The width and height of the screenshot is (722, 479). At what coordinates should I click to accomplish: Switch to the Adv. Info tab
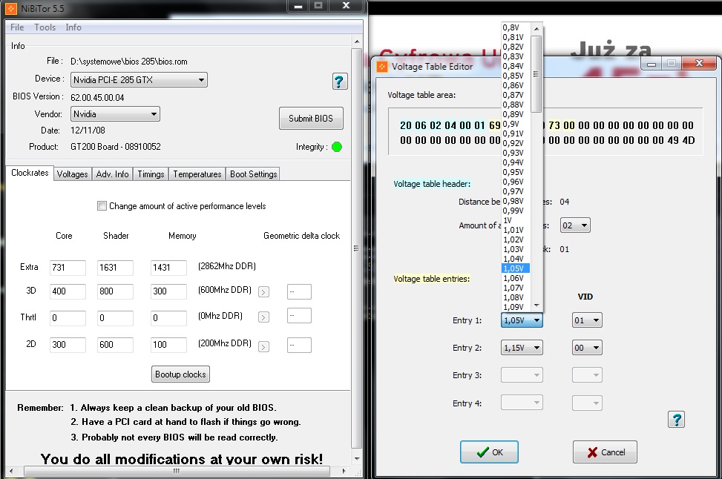(x=112, y=174)
